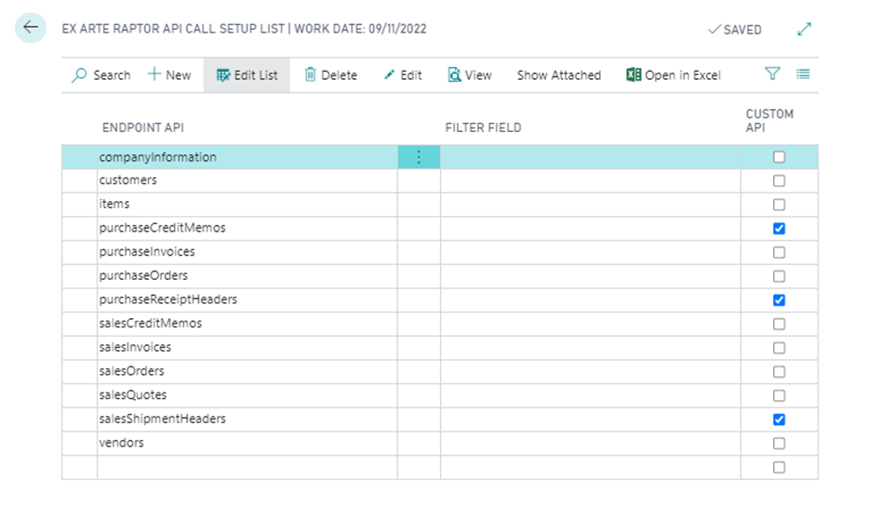Click the Edit pencil icon

[x=390, y=75]
